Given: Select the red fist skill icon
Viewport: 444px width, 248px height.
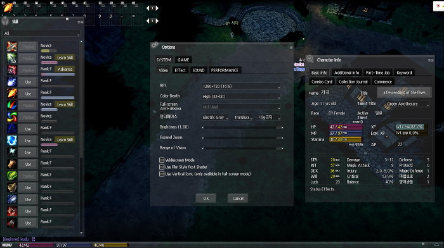Looking at the screenshot, I should pos(12,211).
